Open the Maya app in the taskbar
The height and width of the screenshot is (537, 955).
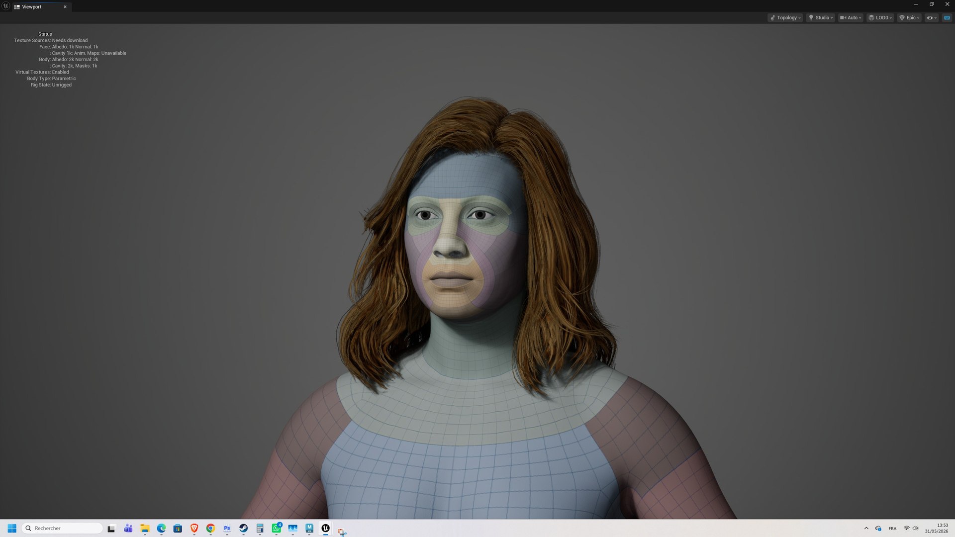(x=309, y=528)
